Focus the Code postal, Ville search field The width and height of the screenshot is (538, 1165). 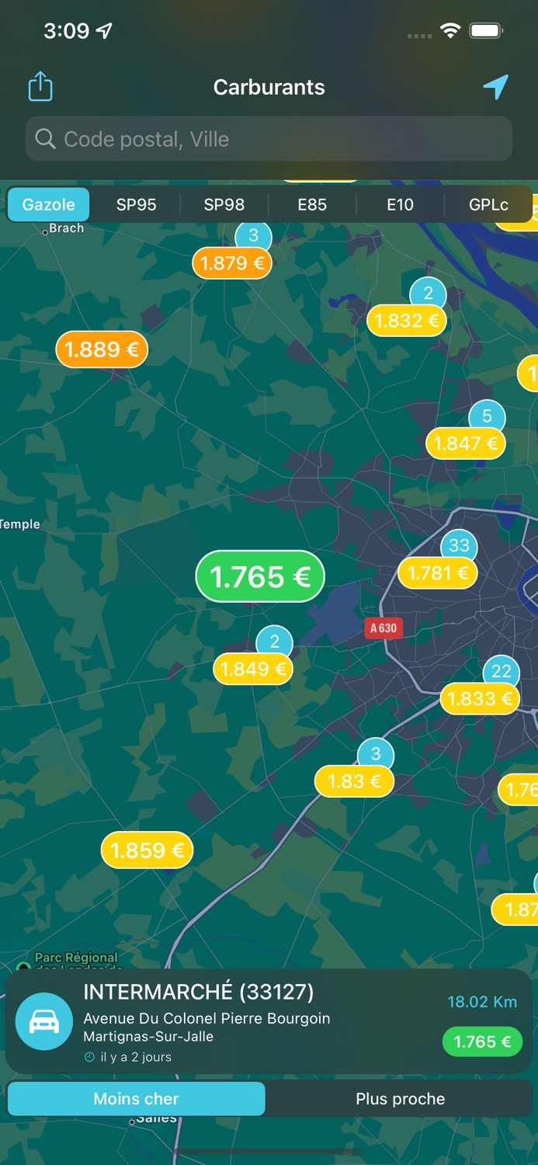(269, 139)
